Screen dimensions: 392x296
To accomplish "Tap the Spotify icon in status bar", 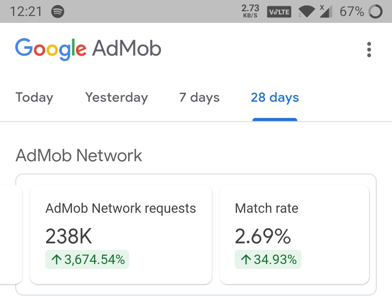I will [x=58, y=12].
